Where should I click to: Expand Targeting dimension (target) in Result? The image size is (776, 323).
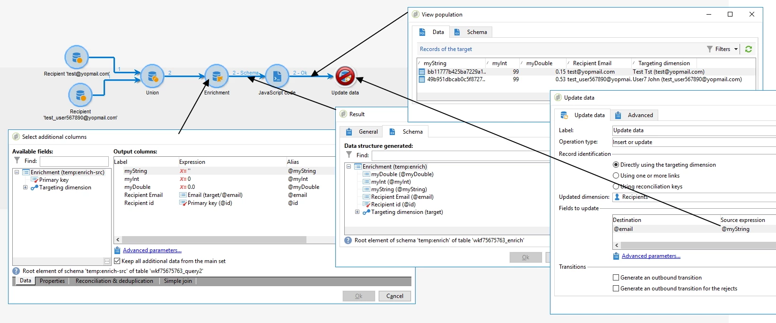(x=357, y=212)
